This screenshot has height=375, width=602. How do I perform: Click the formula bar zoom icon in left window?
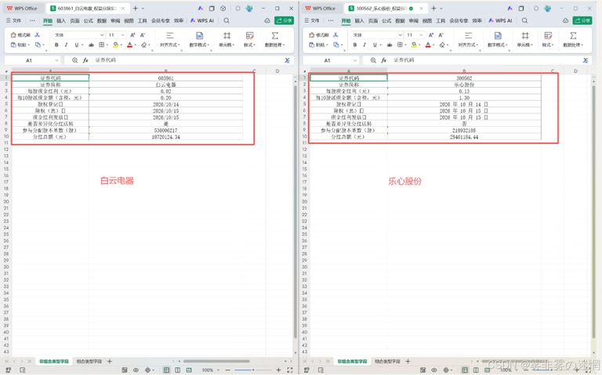75,60
